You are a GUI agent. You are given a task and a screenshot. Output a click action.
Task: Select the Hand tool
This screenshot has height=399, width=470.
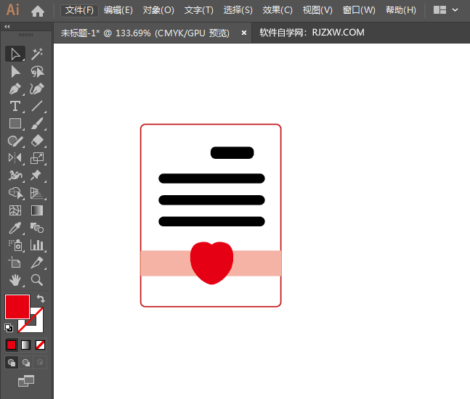(15, 280)
